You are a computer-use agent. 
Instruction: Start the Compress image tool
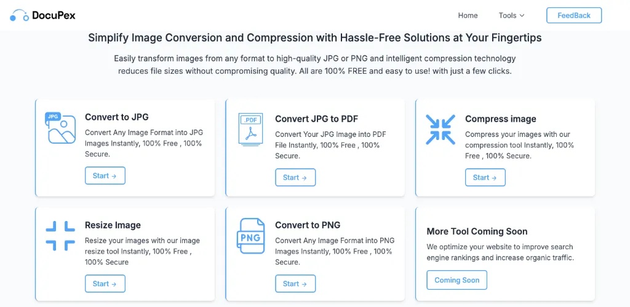pyautogui.click(x=485, y=177)
